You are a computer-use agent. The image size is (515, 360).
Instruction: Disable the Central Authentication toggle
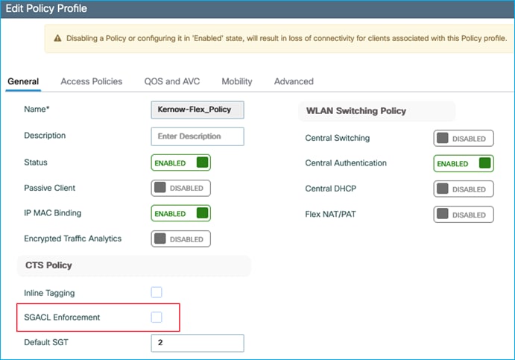click(x=464, y=163)
